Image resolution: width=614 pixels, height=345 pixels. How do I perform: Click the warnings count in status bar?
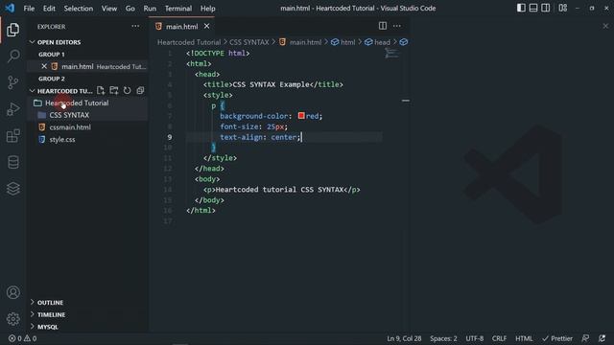[30, 338]
